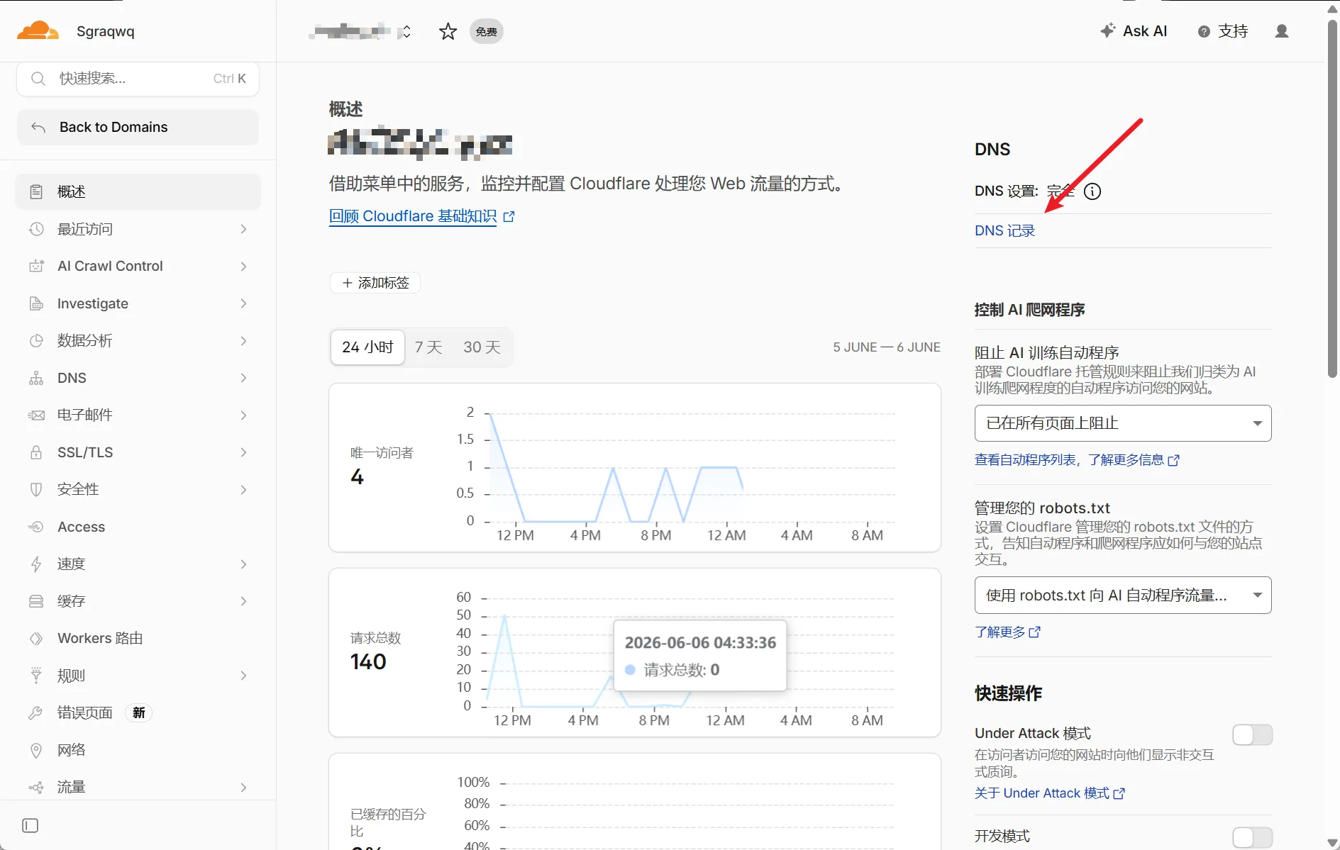Expand the 规则 chevron
The image size is (1340, 850).
tap(243, 676)
